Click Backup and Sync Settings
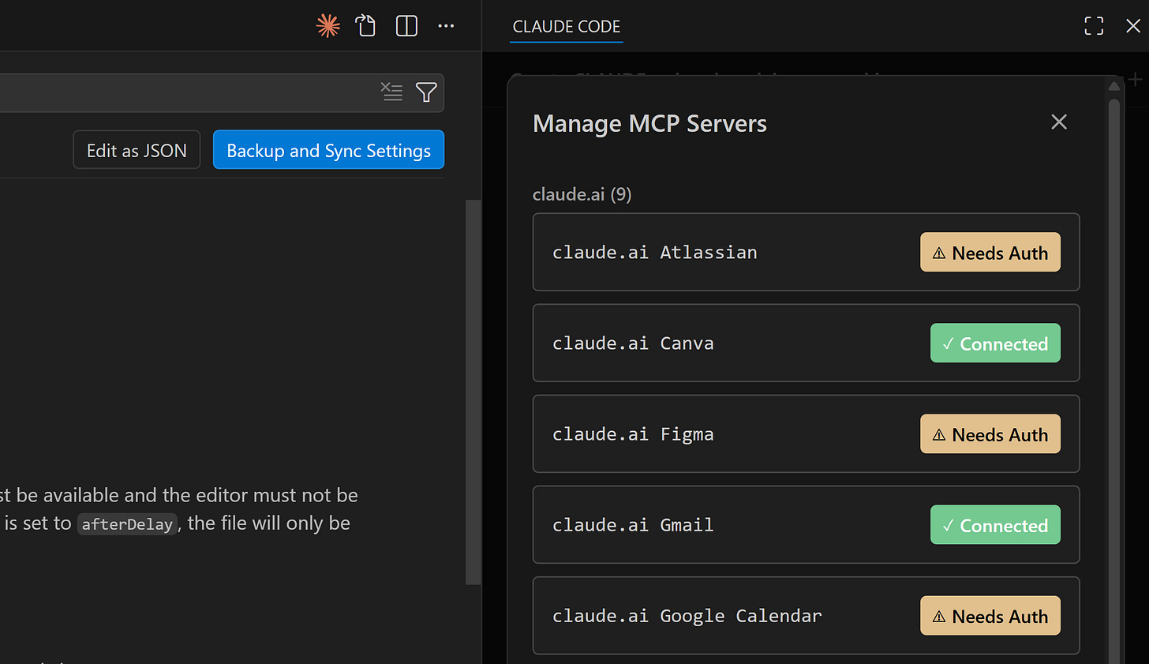Viewport: 1149px width, 664px height. click(328, 149)
